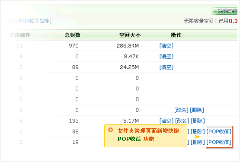Delete the empty custom folder via 删除

coord(197,110)
